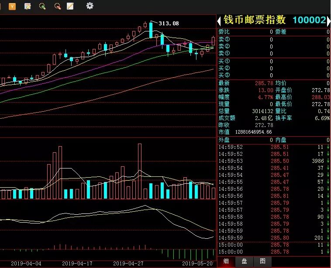This screenshot has height=268, width=331.
Task: Go to previous index with left arrow
Action: pyautogui.click(x=219, y=21)
